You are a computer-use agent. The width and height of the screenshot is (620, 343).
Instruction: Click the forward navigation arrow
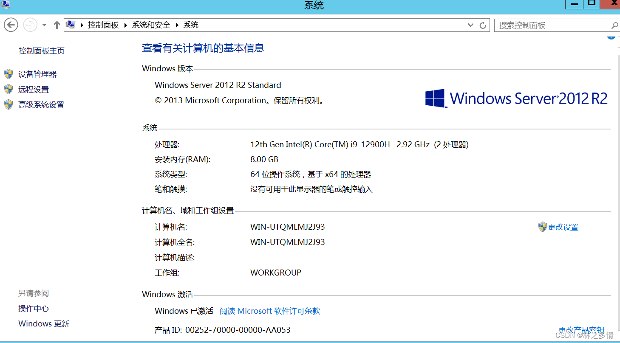click(30, 25)
